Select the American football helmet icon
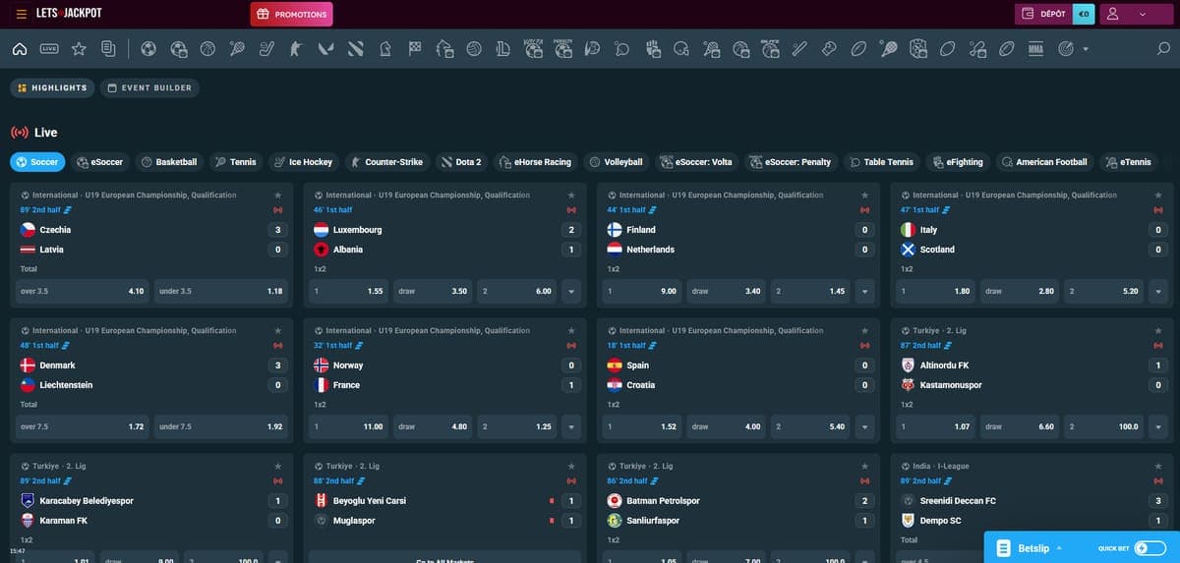 (x=681, y=48)
